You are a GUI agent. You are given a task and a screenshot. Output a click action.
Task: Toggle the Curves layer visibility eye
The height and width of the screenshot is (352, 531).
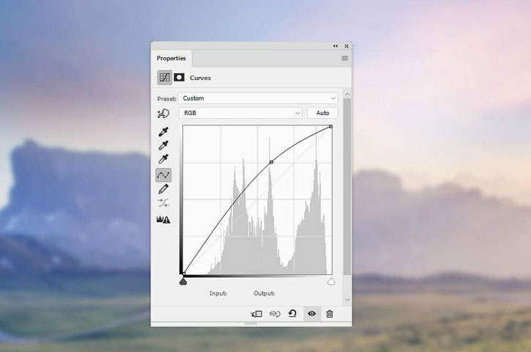point(312,314)
